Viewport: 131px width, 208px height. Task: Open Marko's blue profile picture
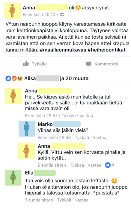point(27,128)
